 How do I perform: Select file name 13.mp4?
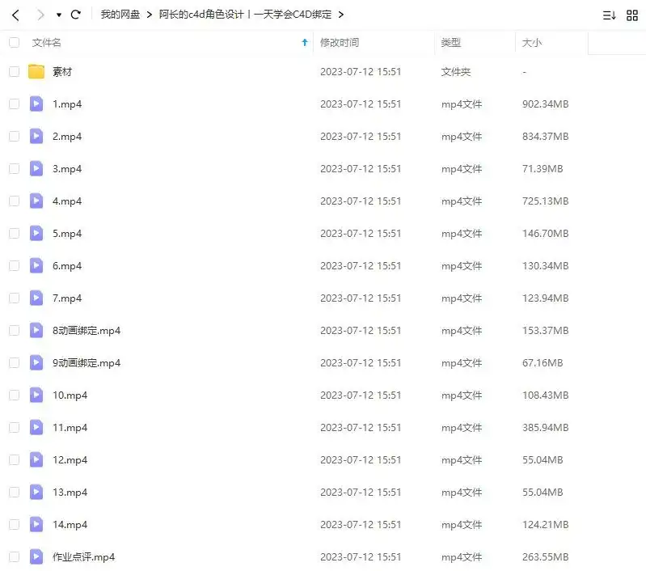pyautogui.click(x=70, y=493)
